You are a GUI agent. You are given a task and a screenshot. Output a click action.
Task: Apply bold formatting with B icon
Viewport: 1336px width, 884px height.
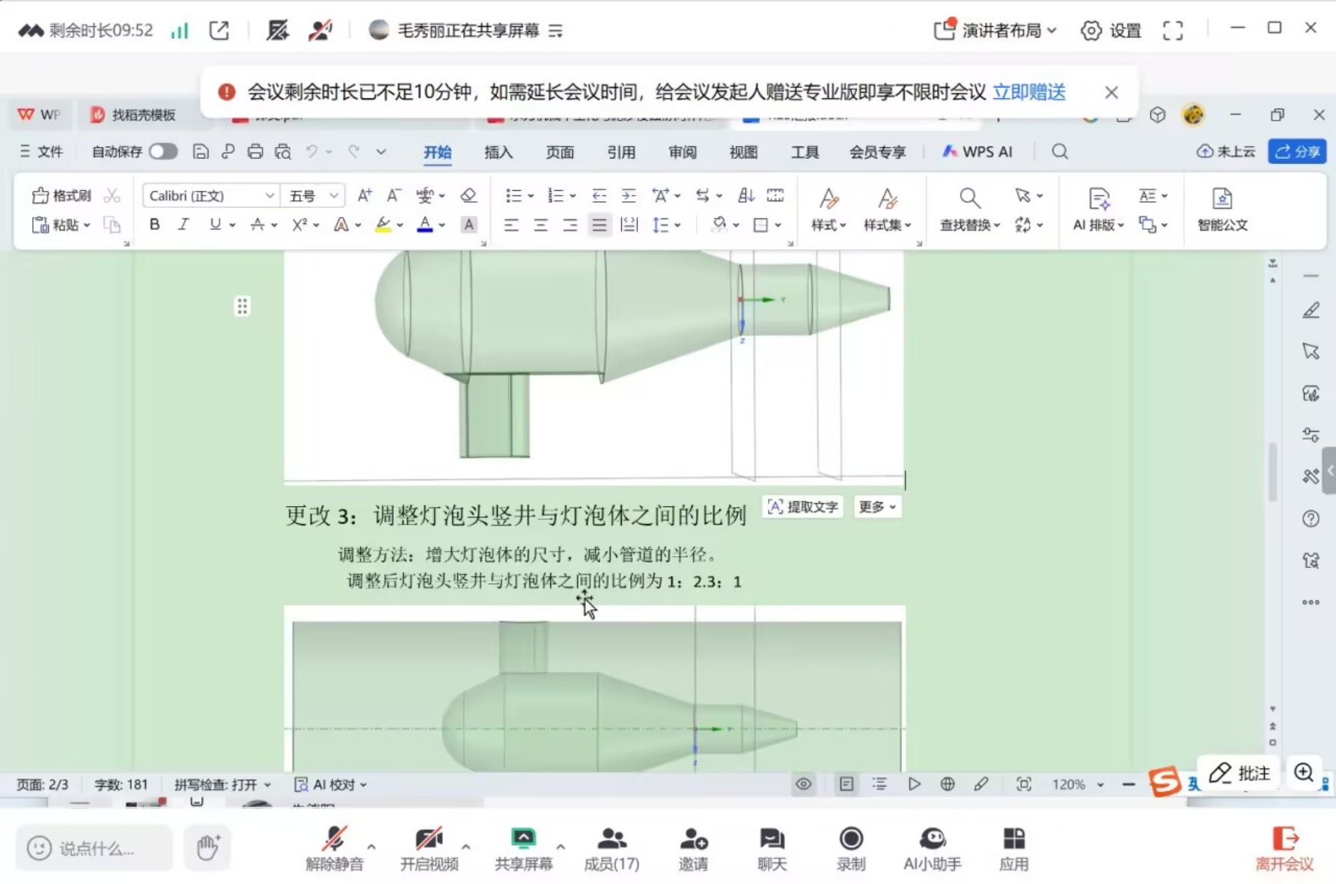(154, 225)
